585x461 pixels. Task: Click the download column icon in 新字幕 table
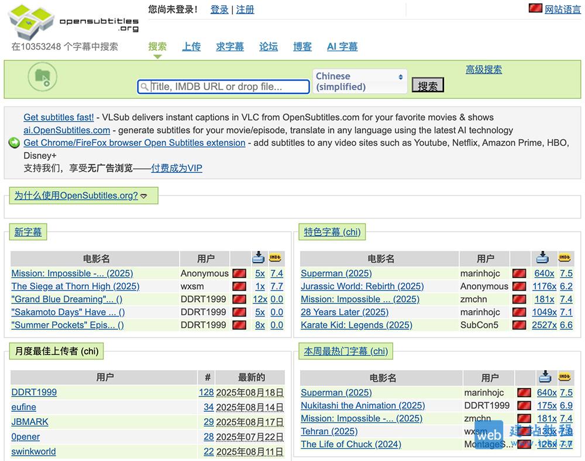[258, 257]
